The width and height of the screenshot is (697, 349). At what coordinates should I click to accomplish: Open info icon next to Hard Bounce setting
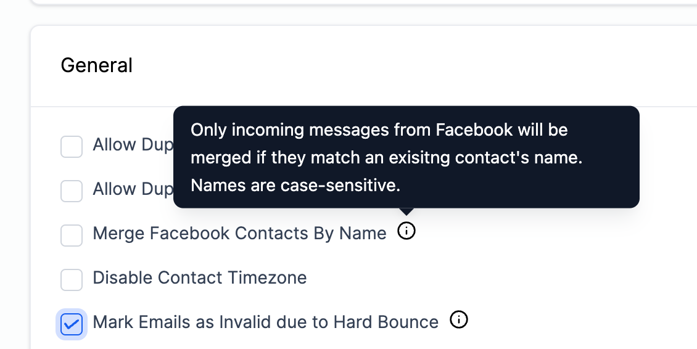459,319
